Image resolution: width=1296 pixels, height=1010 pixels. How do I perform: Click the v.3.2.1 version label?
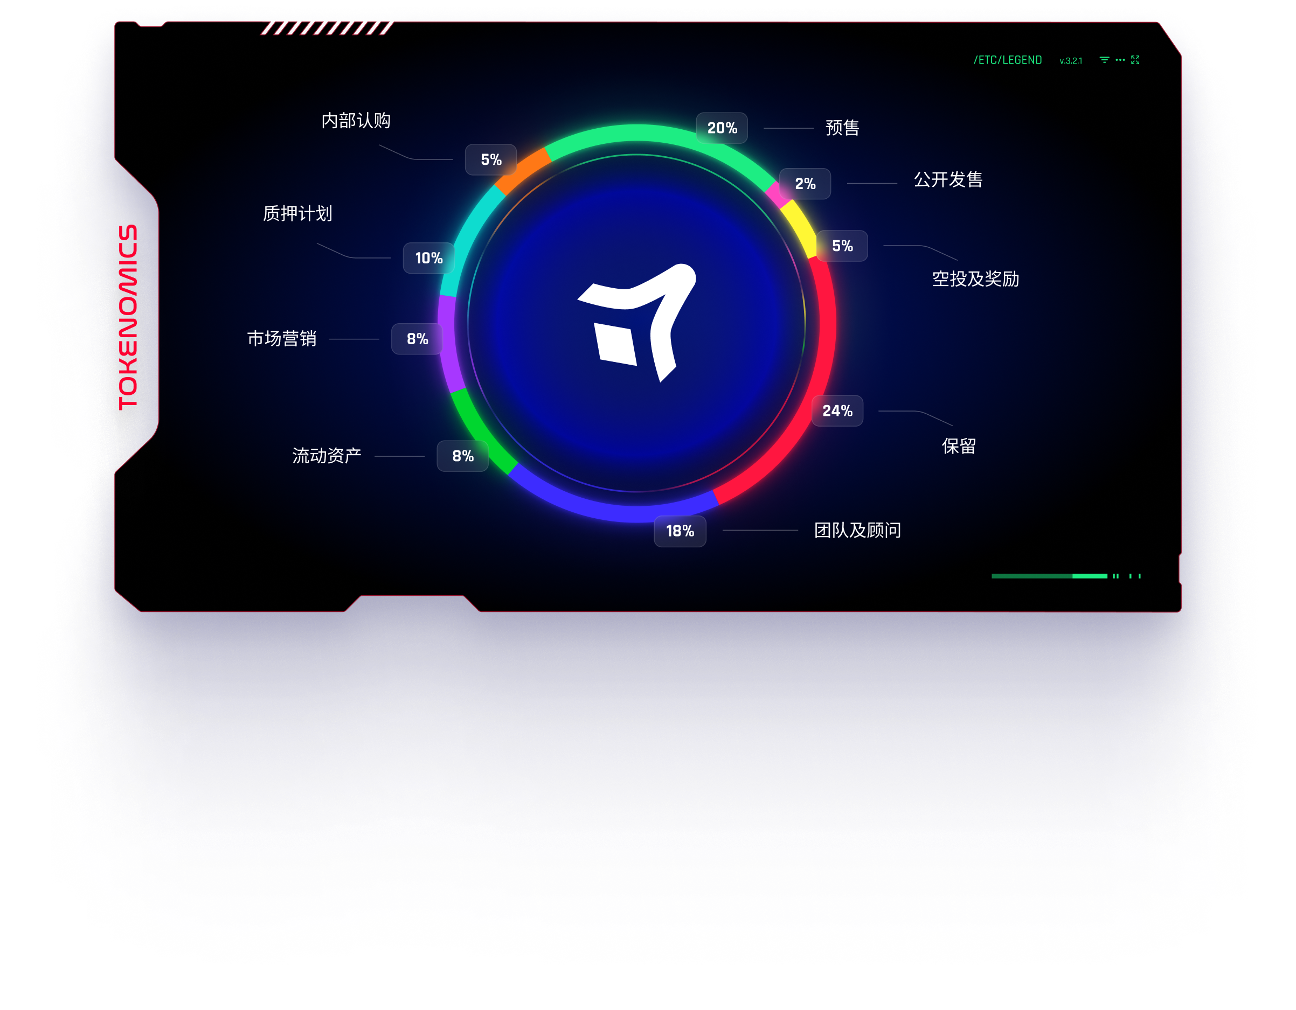tap(1071, 60)
